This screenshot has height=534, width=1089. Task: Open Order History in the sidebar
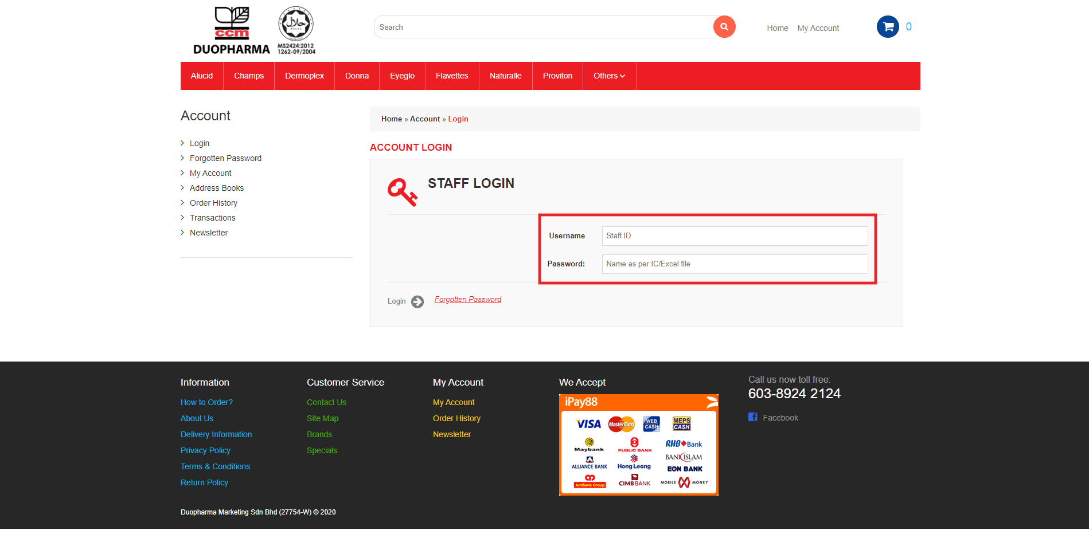(213, 203)
